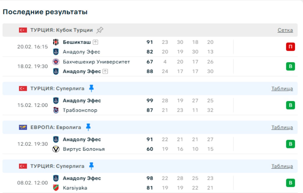Unpin the Суперлига league above Трабзонспор match
Image resolution: width=303 pixels, height=193 pixels.
pyautogui.click(x=92, y=88)
